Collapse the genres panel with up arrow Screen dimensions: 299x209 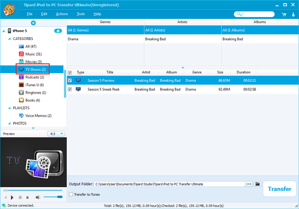click(x=183, y=68)
